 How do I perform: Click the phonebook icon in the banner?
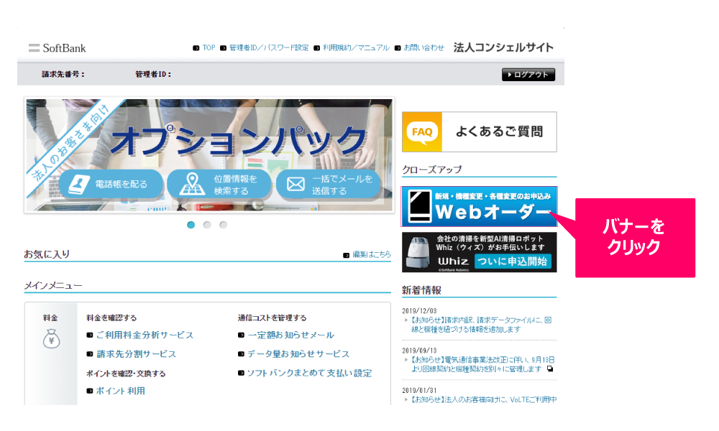pos(79,185)
